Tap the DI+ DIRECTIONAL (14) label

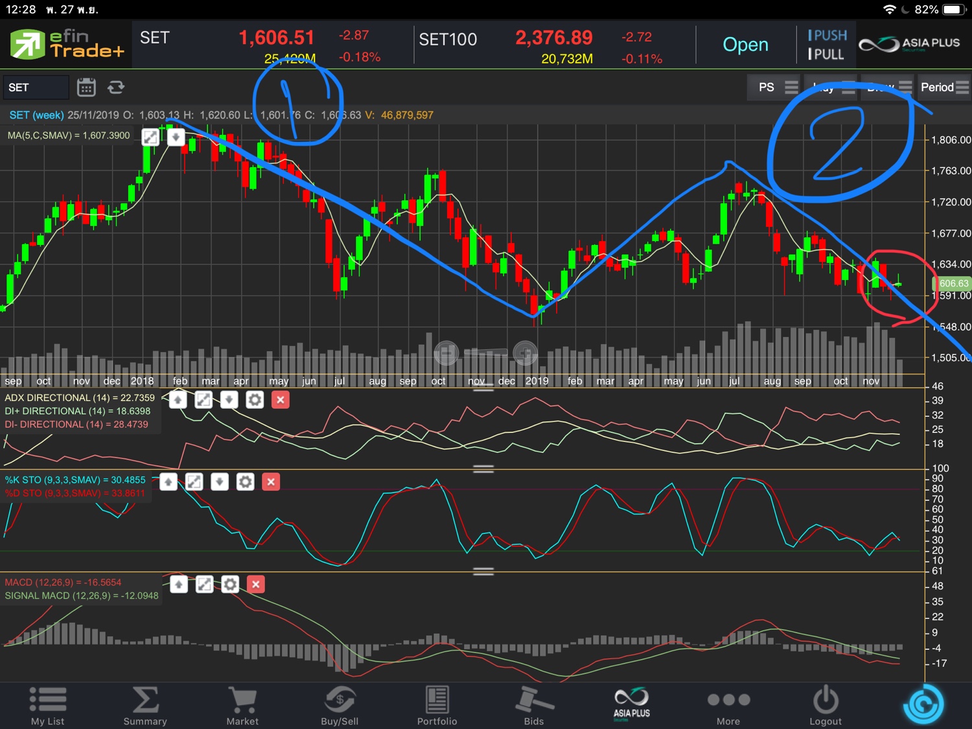77,411
